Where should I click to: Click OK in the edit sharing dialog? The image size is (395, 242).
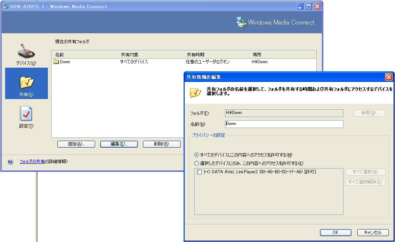(x=335, y=232)
